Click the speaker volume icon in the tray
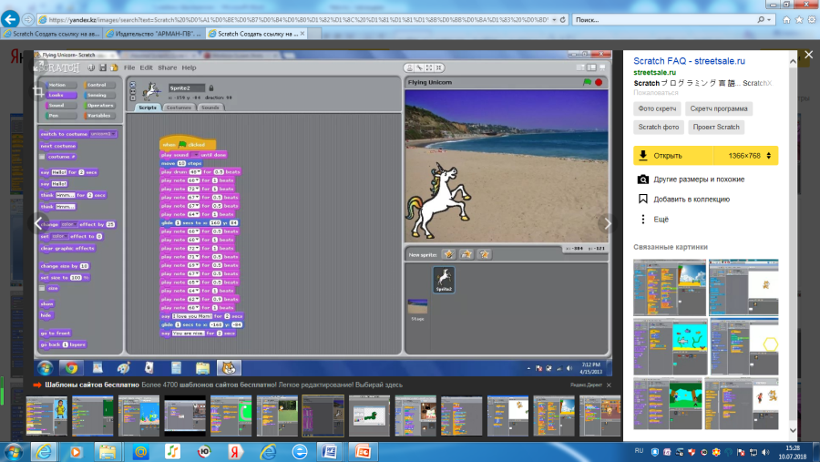820x462 pixels. coord(765,452)
